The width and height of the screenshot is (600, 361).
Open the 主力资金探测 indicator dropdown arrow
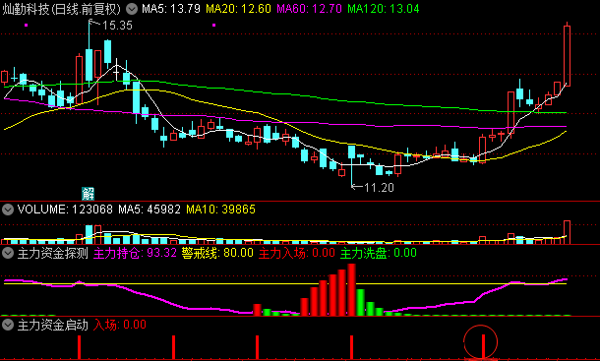click(7, 253)
